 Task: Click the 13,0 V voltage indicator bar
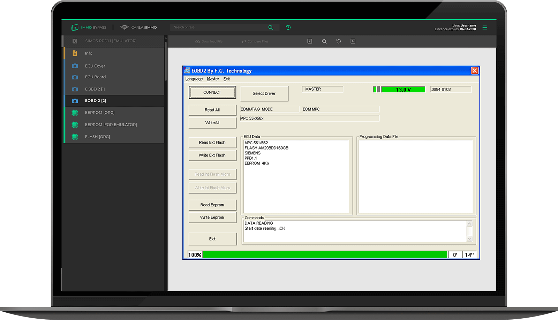(x=399, y=90)
